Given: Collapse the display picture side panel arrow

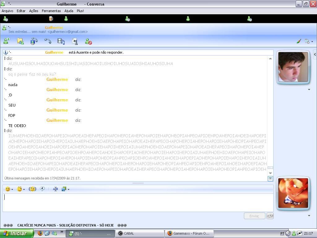Looking at the screenshot, I should [x=315, y=54].
